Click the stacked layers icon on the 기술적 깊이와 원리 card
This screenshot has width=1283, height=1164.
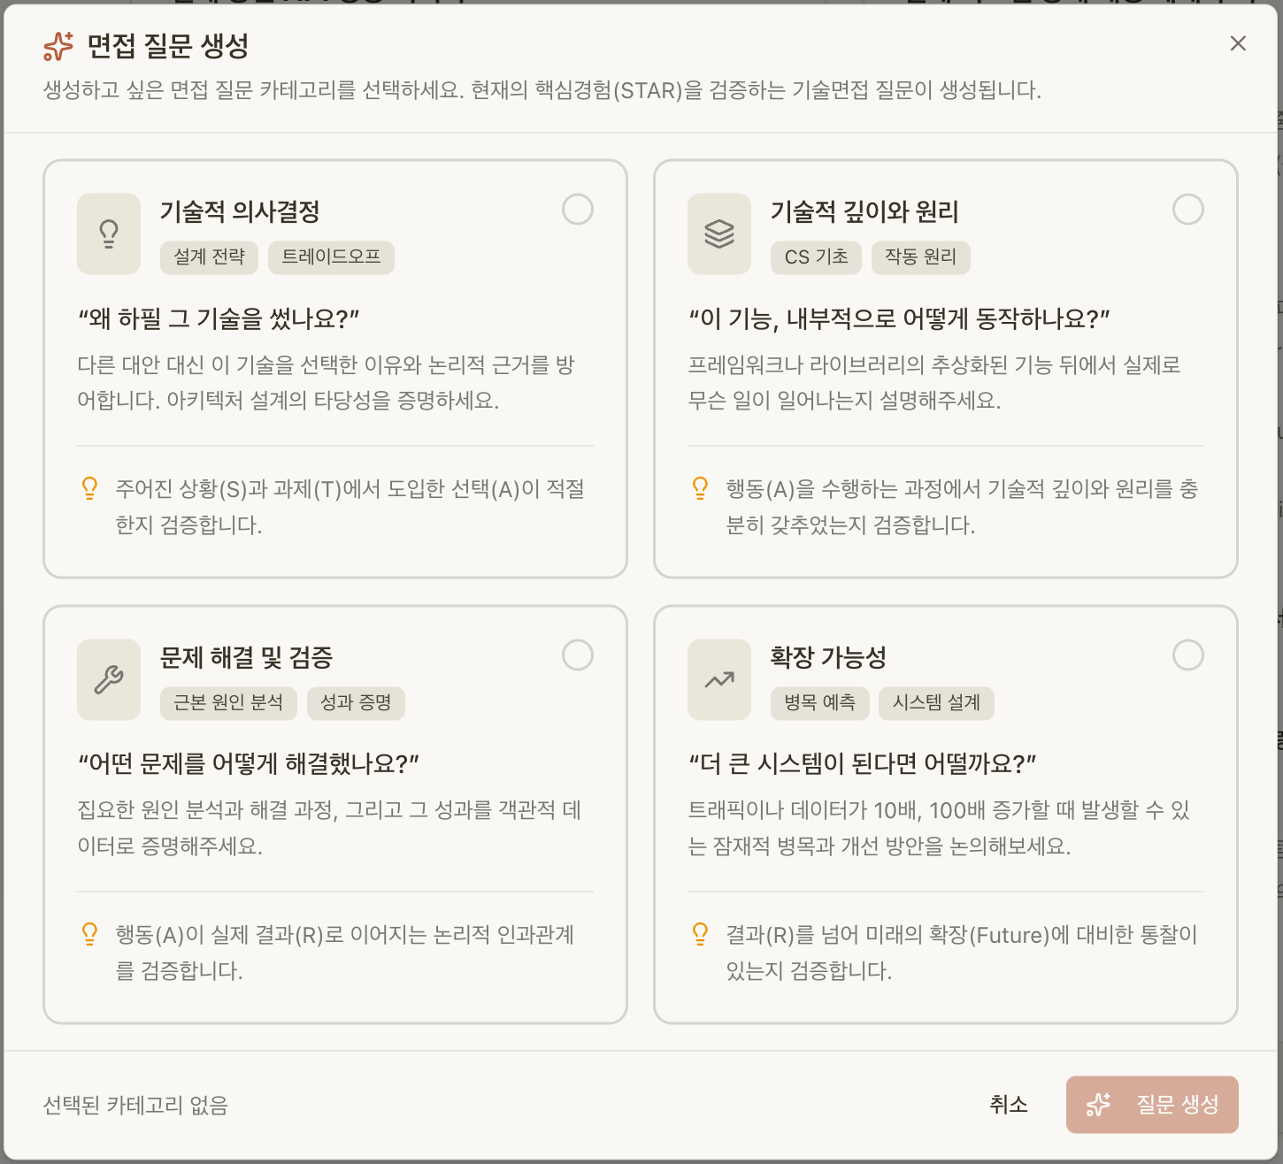point(718,234)
